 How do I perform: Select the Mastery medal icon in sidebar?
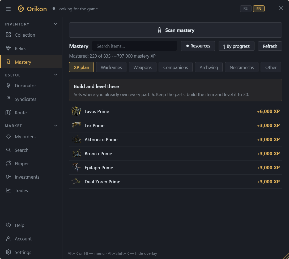point(8,62)
